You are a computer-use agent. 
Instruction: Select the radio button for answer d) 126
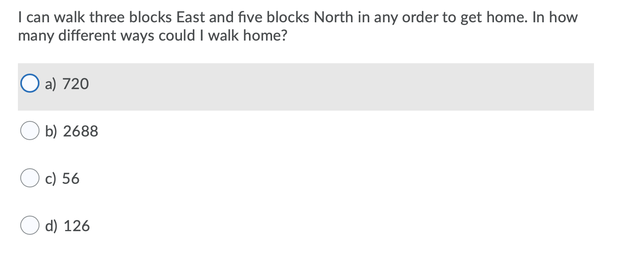click(x=30, y=226)
